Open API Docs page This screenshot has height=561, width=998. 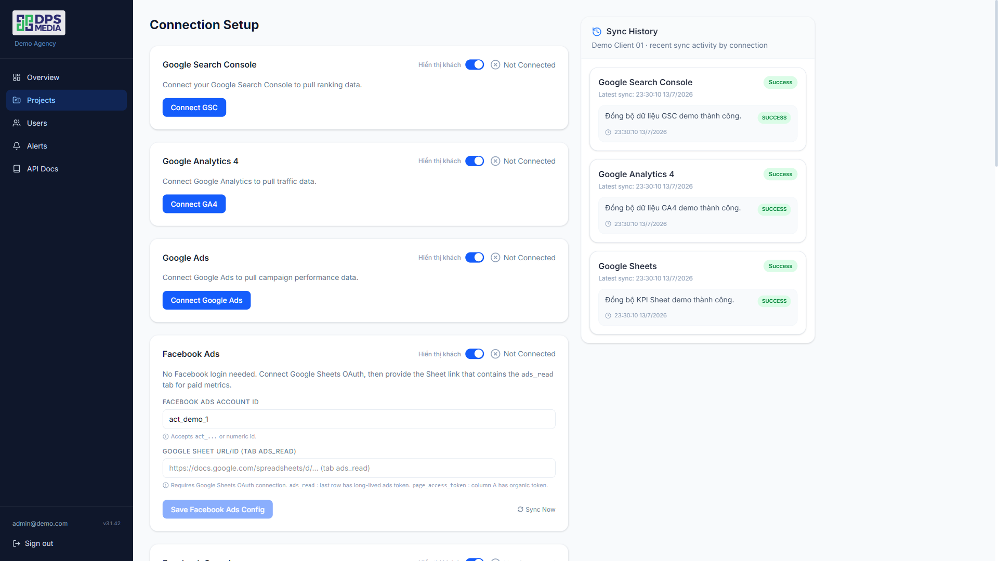(67, 169)
